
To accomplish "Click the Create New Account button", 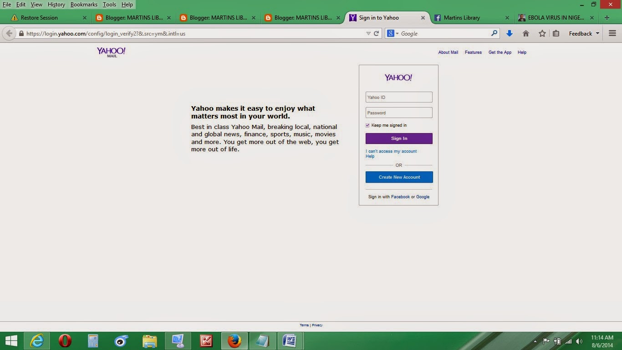I will tap(399, 177).
